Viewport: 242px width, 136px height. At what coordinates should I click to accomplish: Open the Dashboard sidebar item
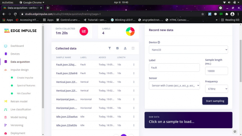[x=17, y=46]
